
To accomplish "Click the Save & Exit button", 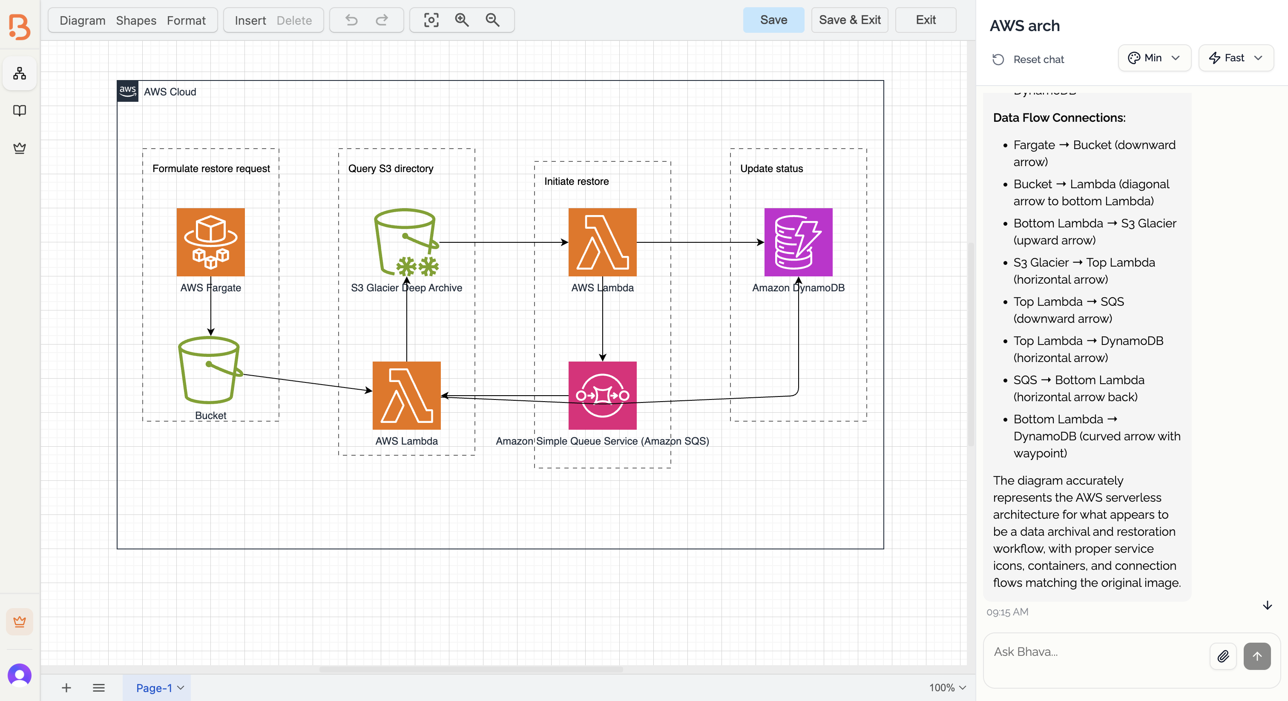I will click(849, 20).
